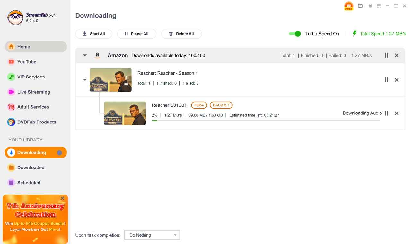
Task: Open the mail messages icon
Action: point(360,6)
